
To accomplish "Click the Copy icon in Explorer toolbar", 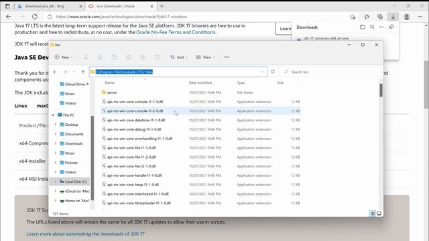I will (100, 57).
